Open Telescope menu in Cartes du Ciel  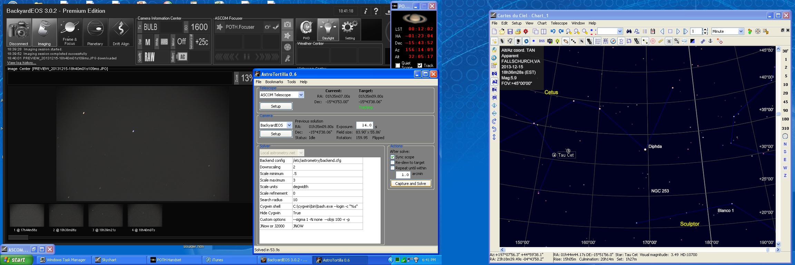559,23
